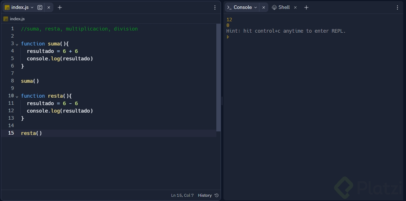Click the Shell shell icon
Image resolution: width=406 pixels, height=201 pixels.
coord(274,7)
